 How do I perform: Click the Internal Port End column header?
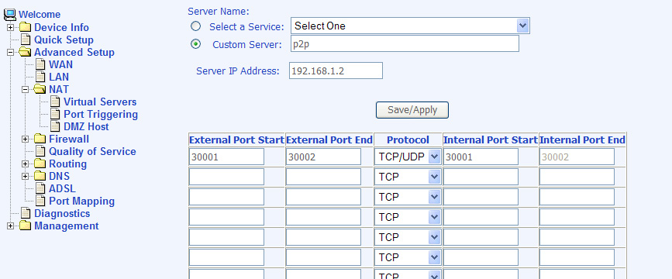582,140
